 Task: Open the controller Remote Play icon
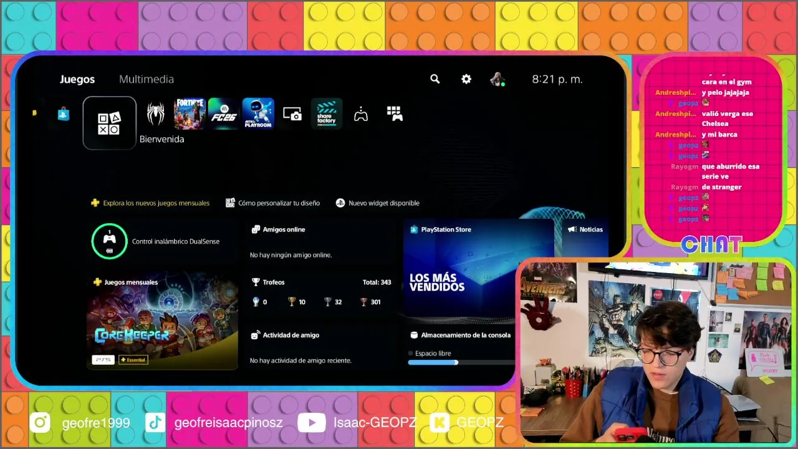click(361, 114)
